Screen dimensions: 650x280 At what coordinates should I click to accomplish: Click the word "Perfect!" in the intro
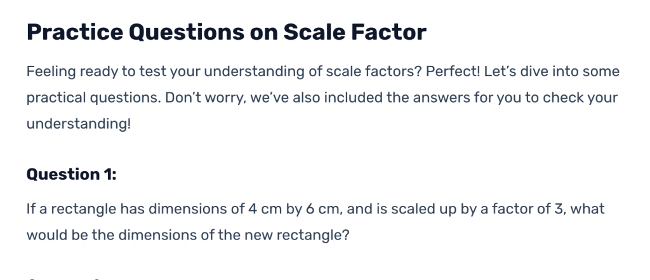click(x=453, y=71)
